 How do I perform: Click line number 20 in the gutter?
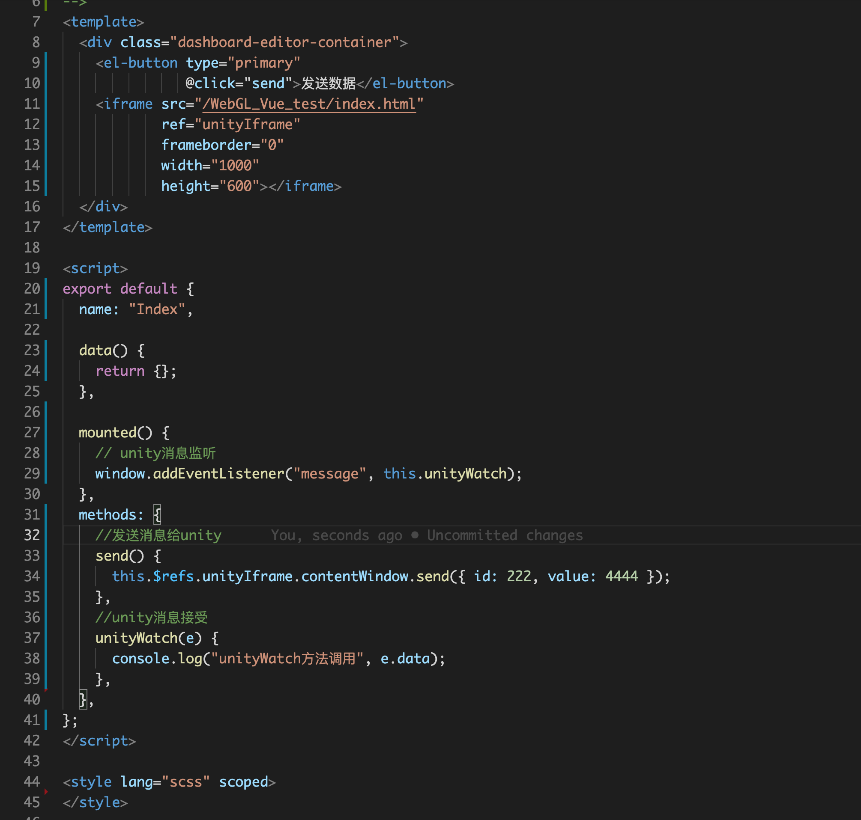click(x=32, y=289)
